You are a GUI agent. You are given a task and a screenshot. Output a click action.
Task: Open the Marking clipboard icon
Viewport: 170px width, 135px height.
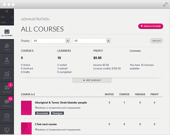[7, 116]
